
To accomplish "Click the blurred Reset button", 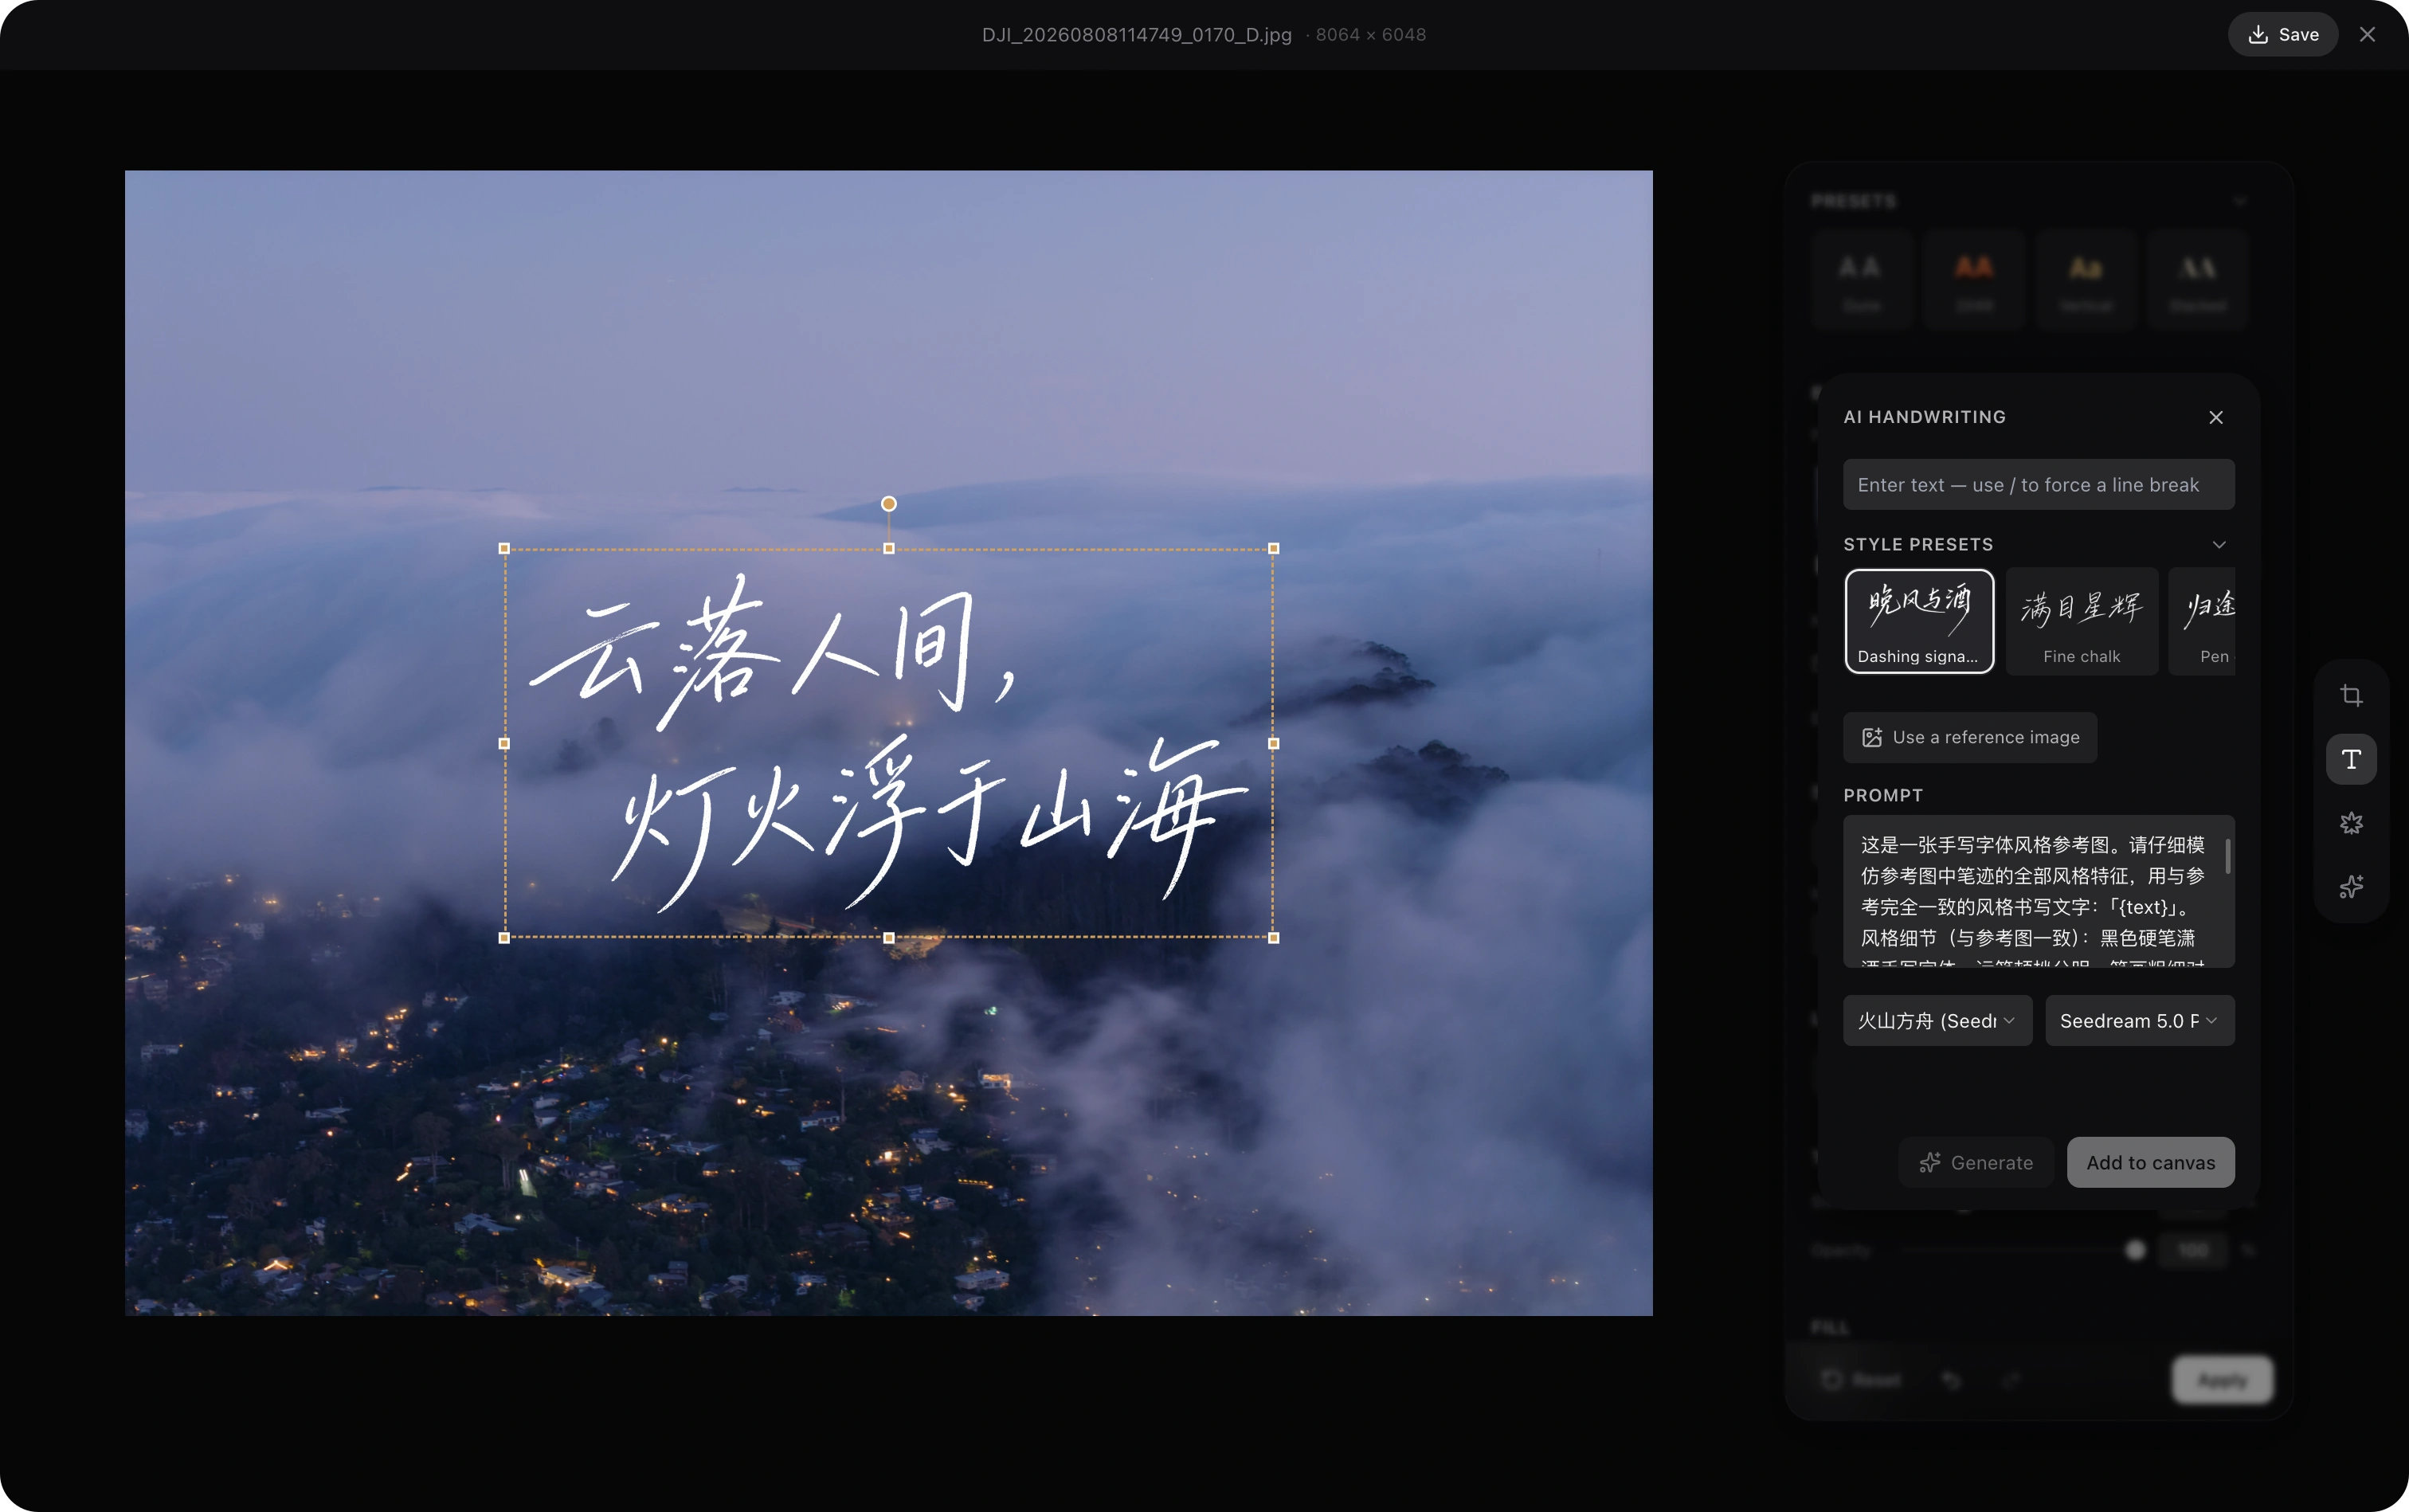I will point(1861,1380).
